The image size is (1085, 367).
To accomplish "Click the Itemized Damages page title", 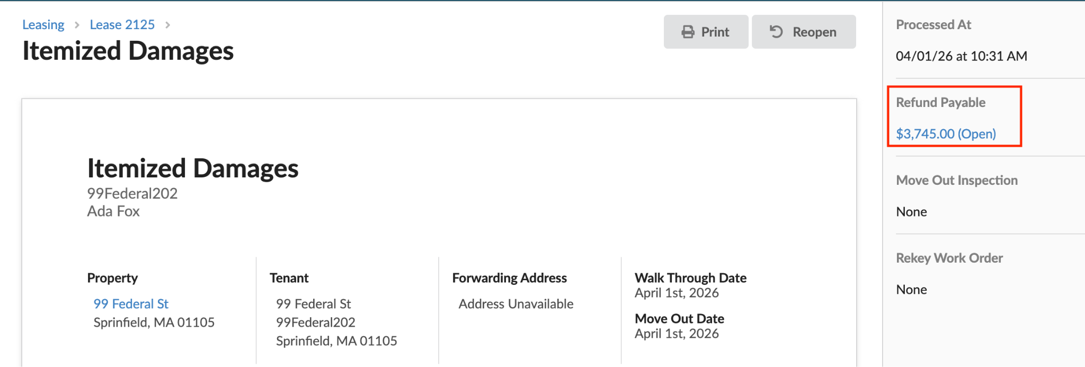I will (128, 51).
